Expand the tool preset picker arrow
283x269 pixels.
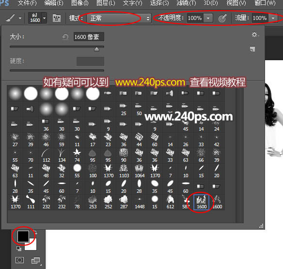coord(20,18)
